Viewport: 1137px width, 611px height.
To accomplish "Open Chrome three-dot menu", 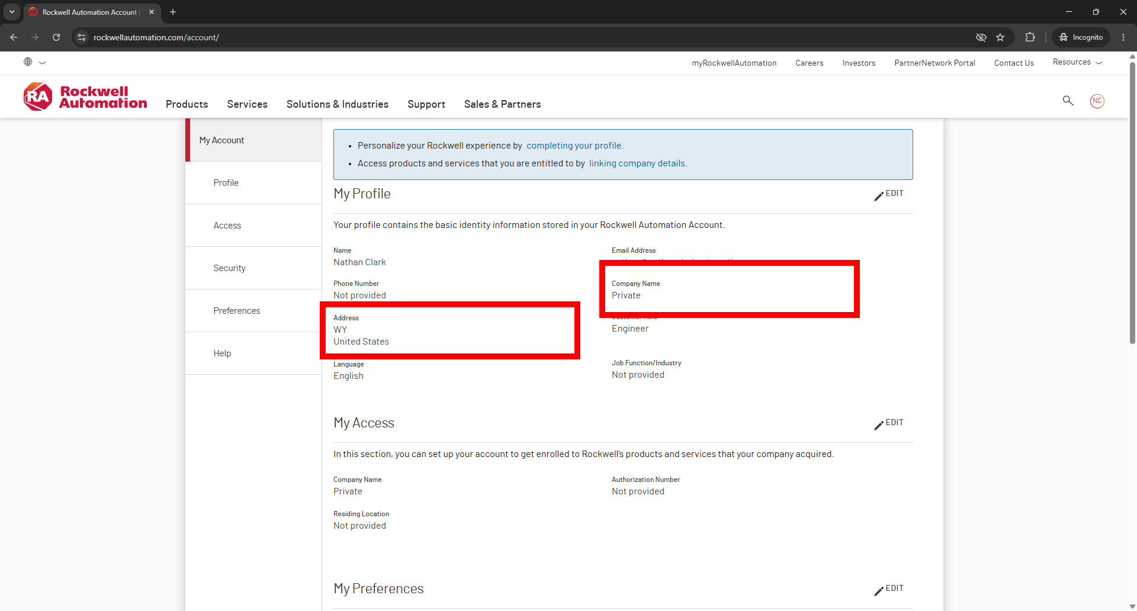I will (x=1123, y=37).
